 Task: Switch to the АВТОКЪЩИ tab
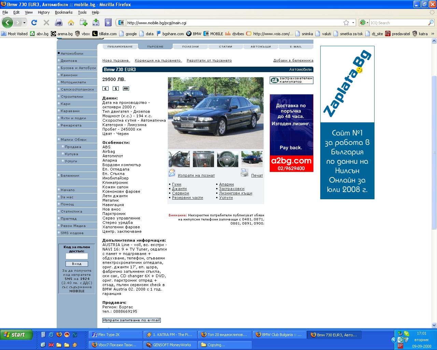260,46
